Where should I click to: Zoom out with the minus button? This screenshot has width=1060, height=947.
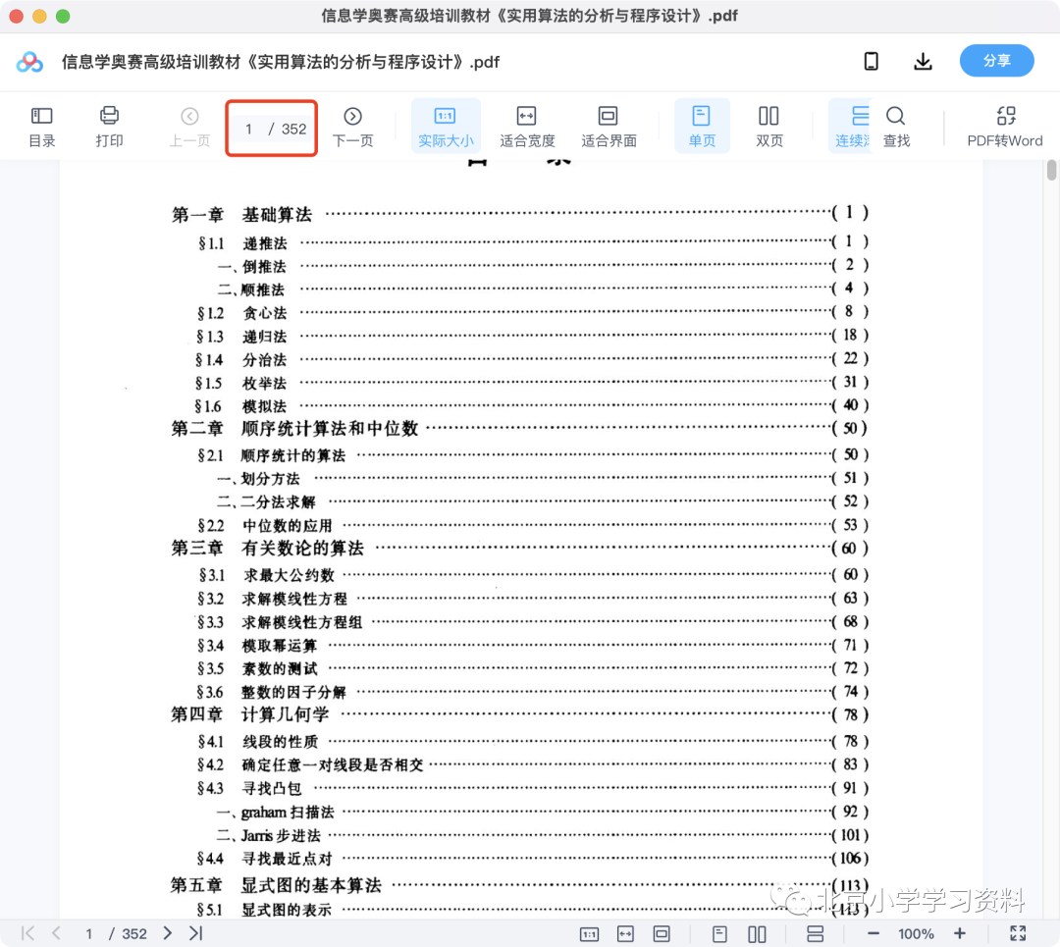click(874, 933)
